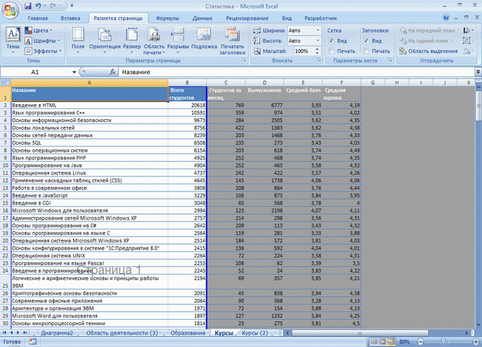Screen dimensions: 482x347
Task: Switch to Normal view in status bar
Action: [374, 342]
